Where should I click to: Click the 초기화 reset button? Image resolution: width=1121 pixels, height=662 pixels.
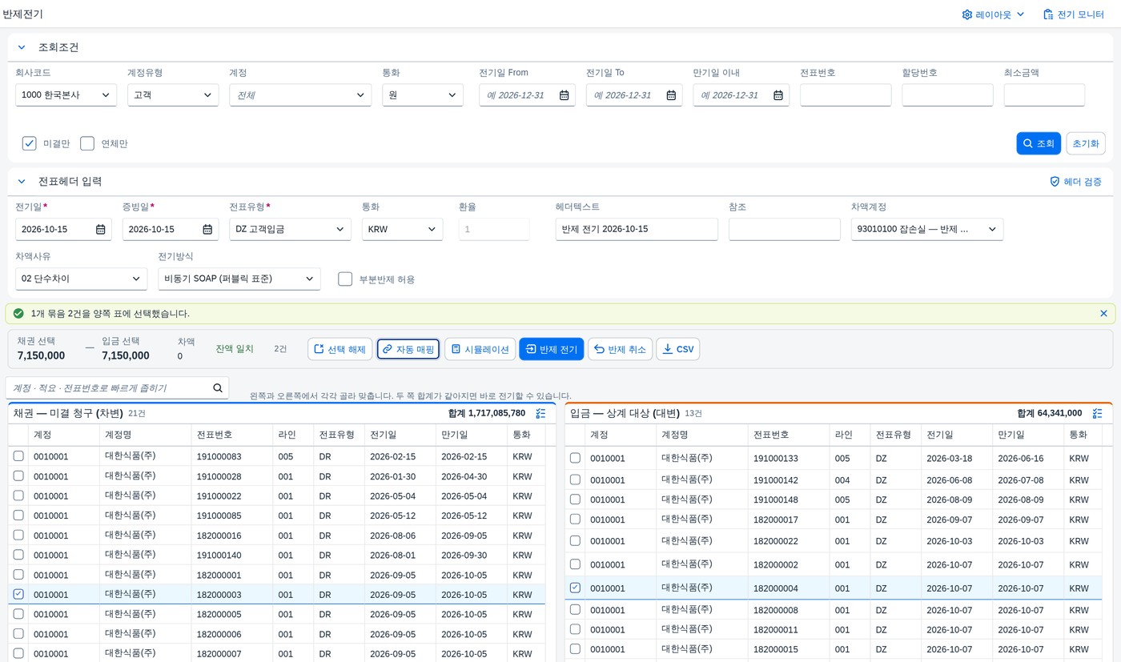[x=1086, y=143]
